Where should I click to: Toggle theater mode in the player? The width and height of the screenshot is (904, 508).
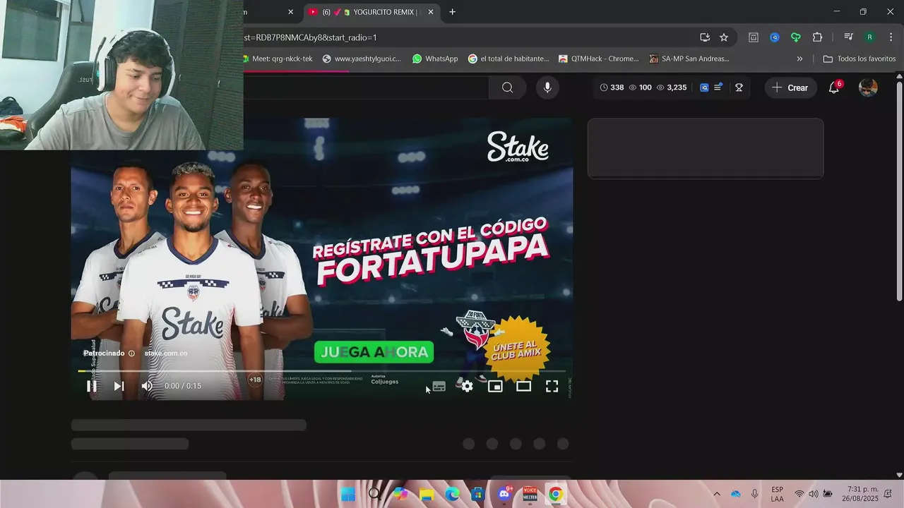coord(523,386)
